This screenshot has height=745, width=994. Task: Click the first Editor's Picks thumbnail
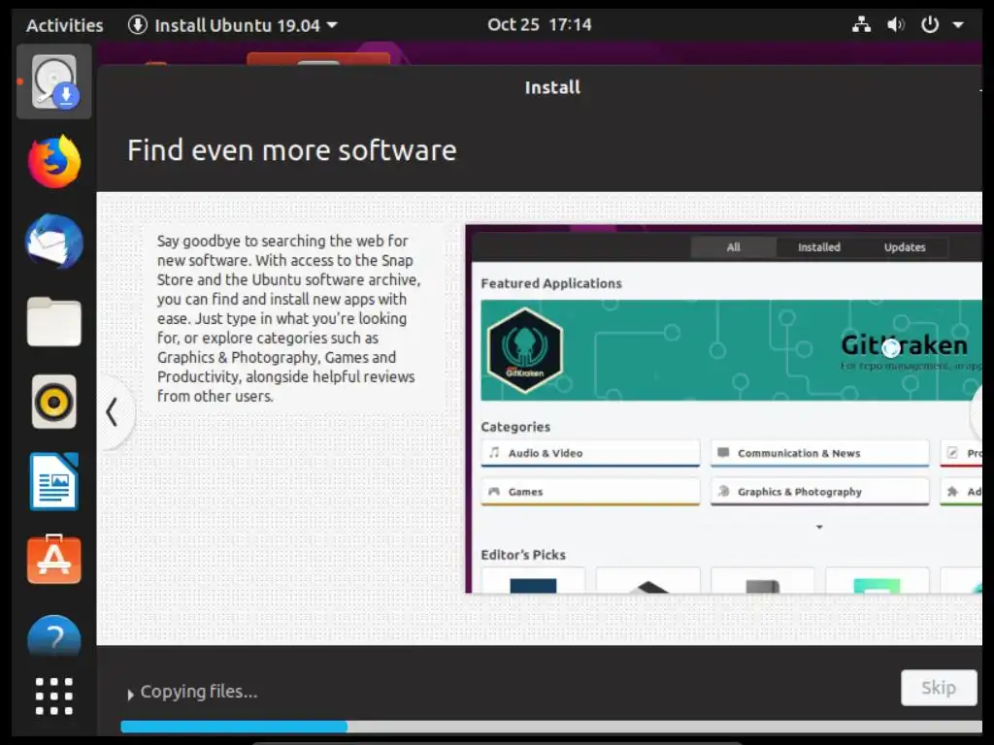click(x=533, y=581)
